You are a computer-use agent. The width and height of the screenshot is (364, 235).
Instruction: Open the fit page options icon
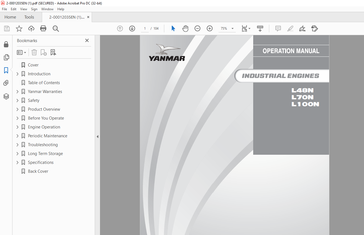[x=246, y=29]
